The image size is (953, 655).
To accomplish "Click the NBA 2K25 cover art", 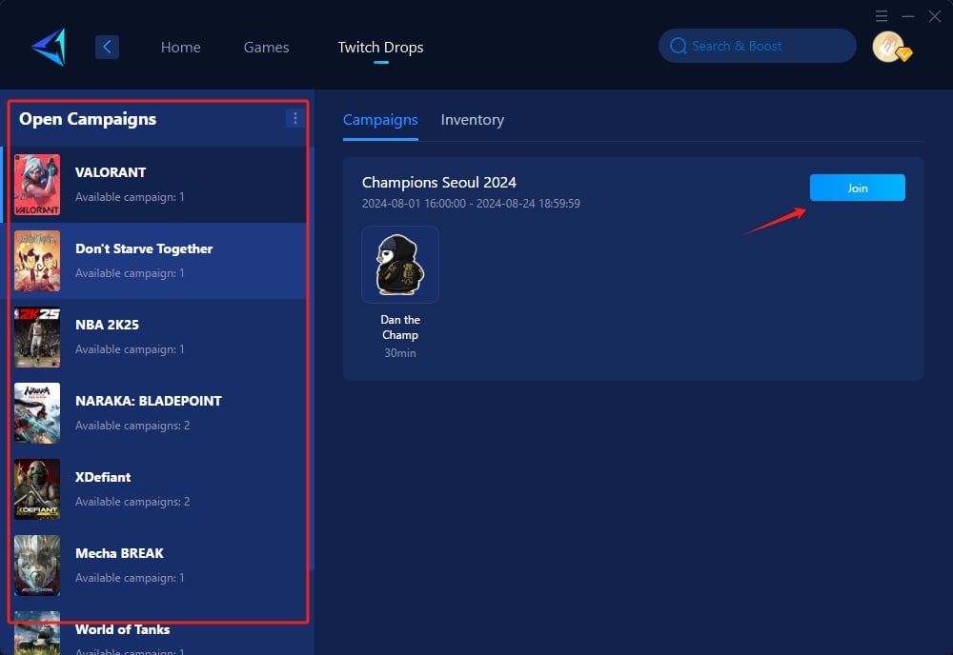I will point(37,337).
